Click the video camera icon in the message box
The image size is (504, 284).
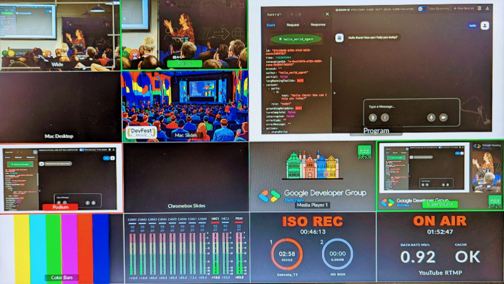pos(443,117)
